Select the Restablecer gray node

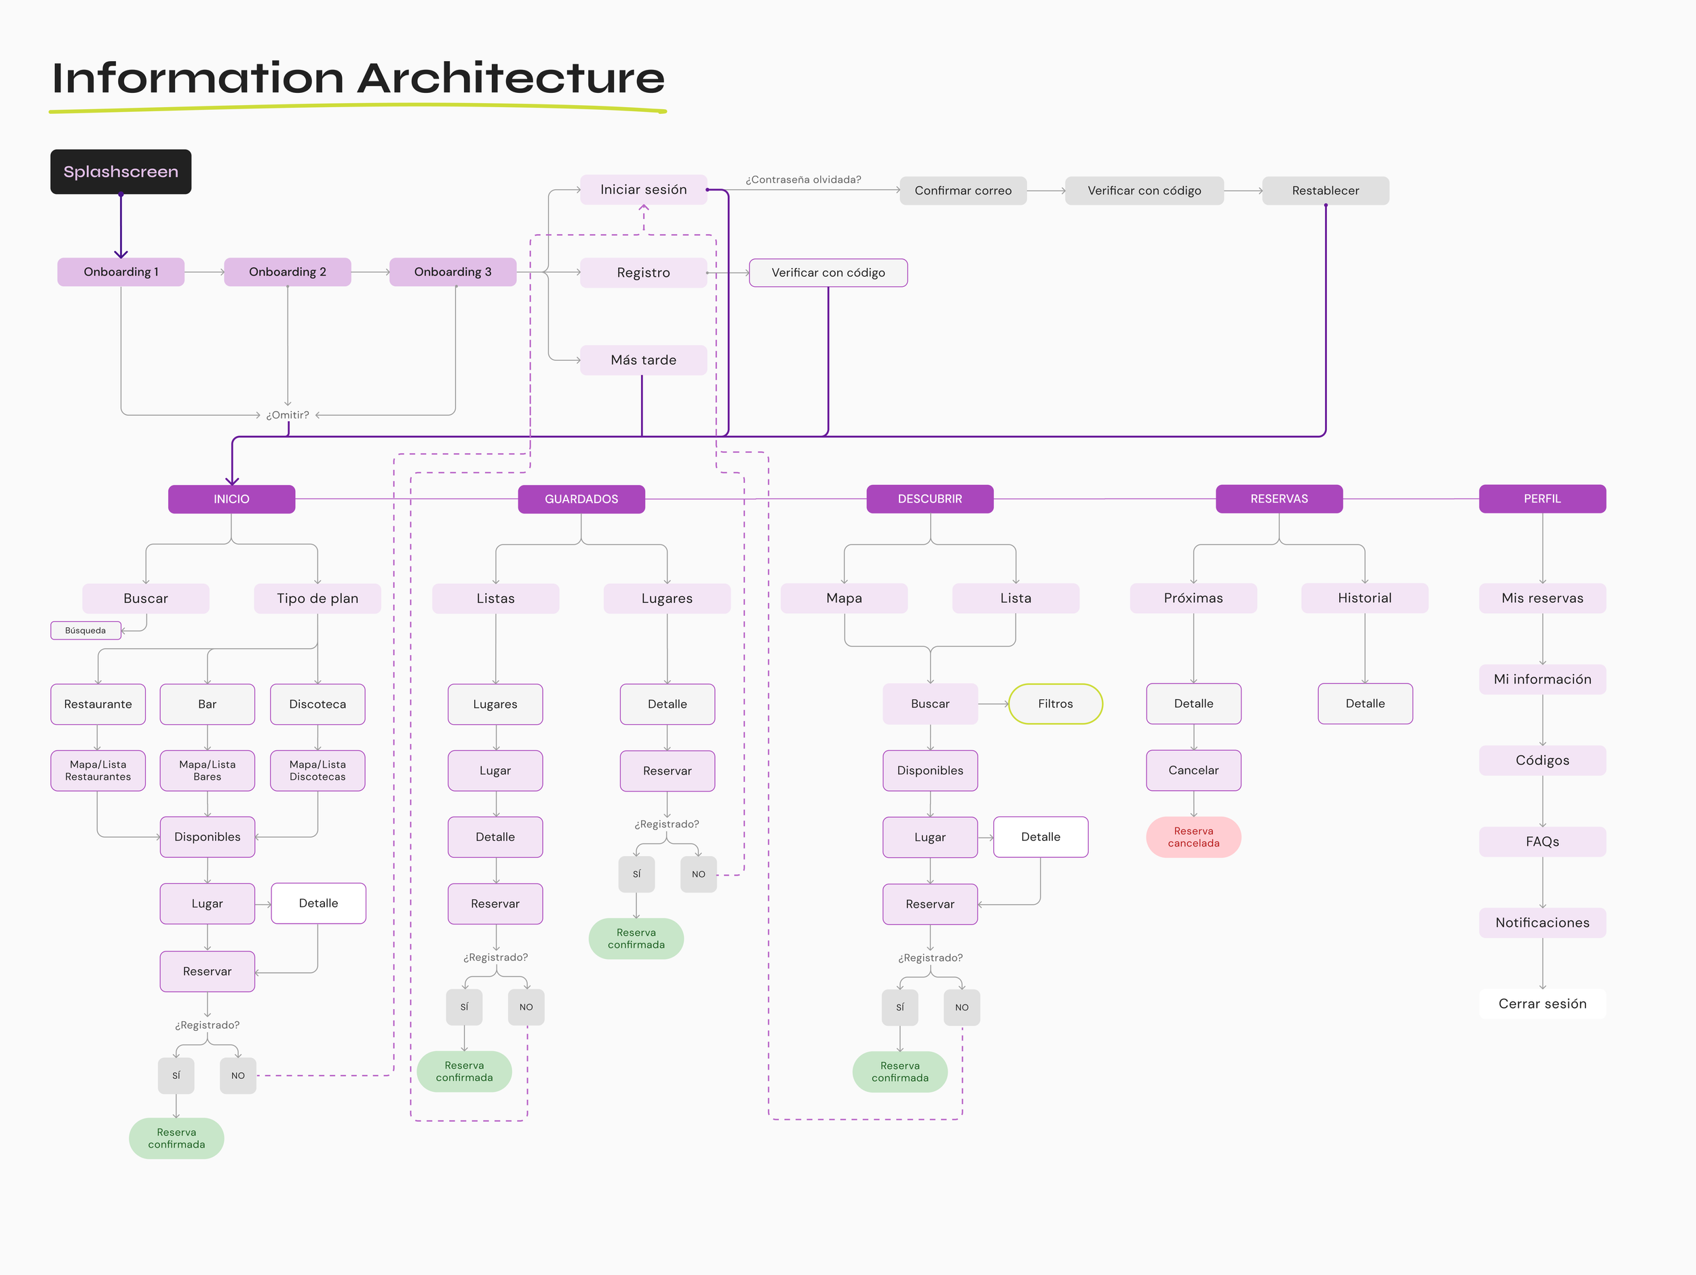(1324, 191)
